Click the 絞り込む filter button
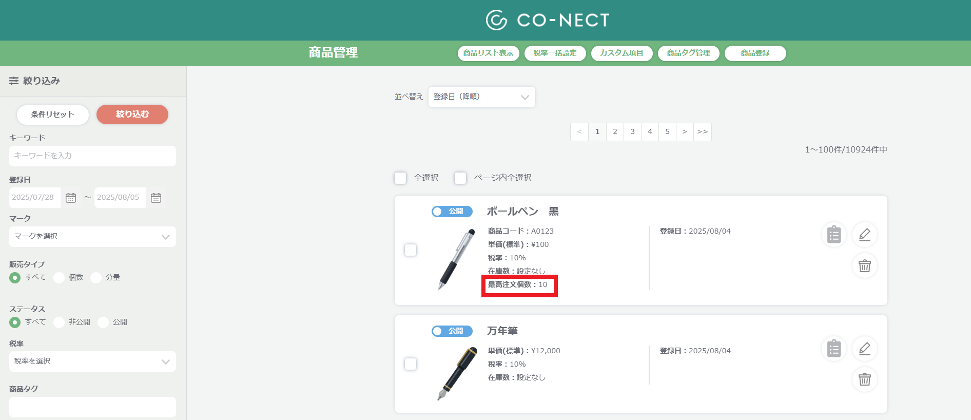971x420 pixels. [x=132, y=114]
